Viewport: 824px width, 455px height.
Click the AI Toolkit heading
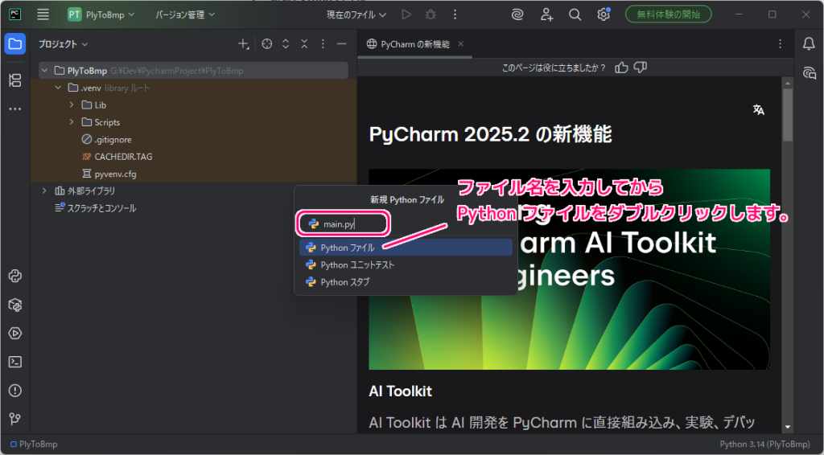pos(401,391)
